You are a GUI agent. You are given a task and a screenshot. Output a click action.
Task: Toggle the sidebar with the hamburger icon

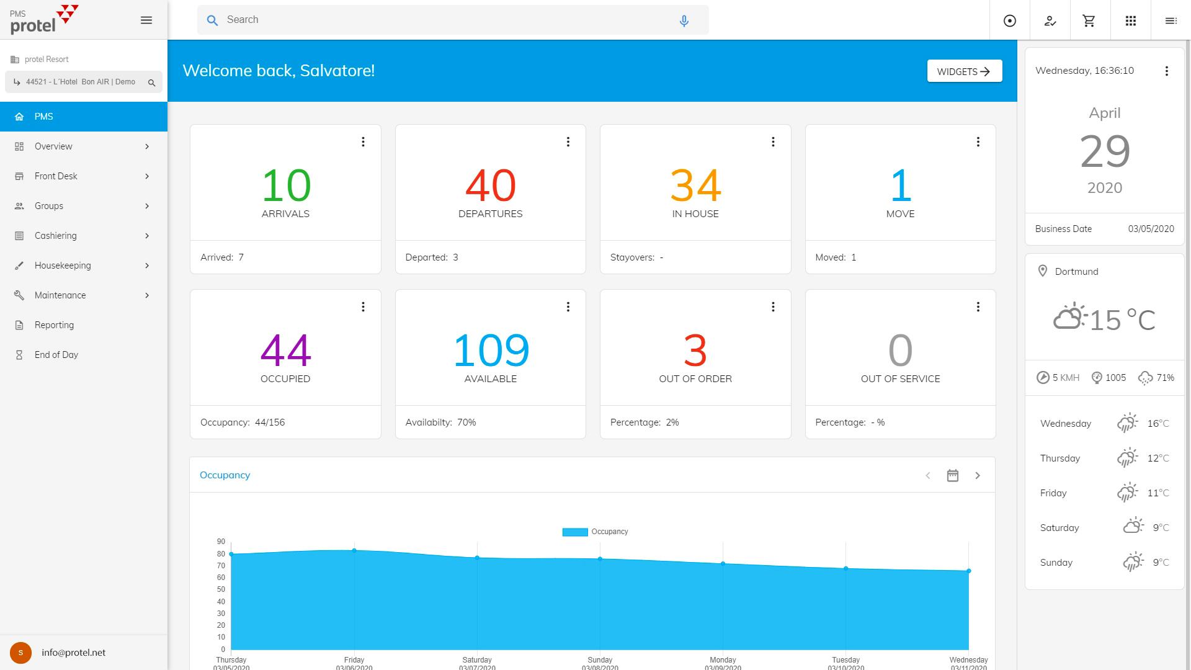coord(146,20)
